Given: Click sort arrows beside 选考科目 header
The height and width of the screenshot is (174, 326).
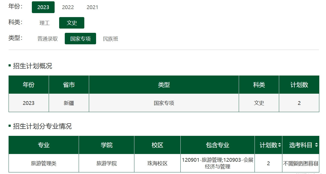Looking at the screenshot, I should click(316, 145).
